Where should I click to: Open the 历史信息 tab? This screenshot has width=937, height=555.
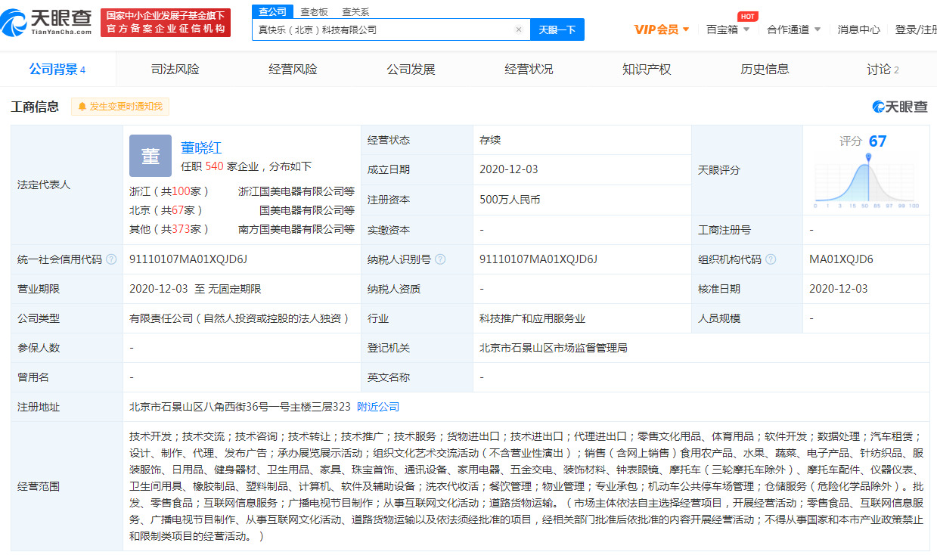pos(765,70)
